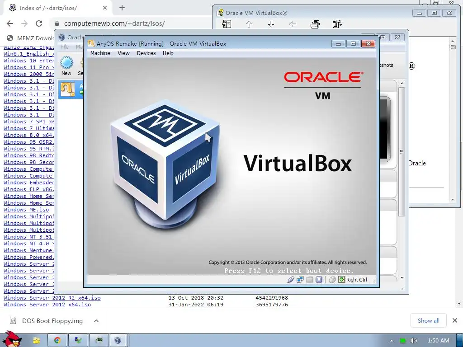Click the help window scrollbar down arrow
The width and height of the screenshot is (463, 347).
click(x=453, y=199)
